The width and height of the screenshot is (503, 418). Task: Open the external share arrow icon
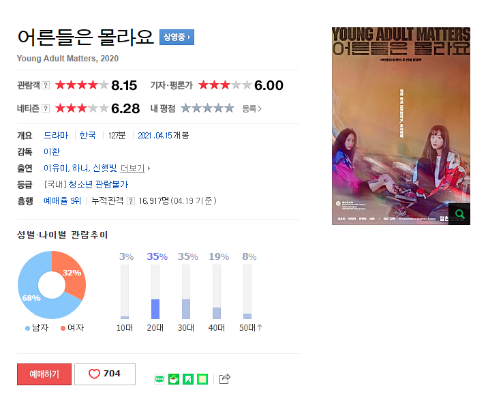(x=224, y=379)
